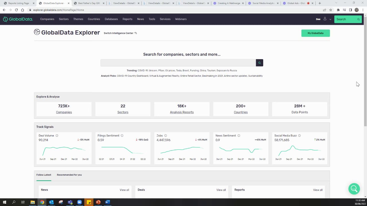
Task: Click View all in the News section
Action: (124, 190)
